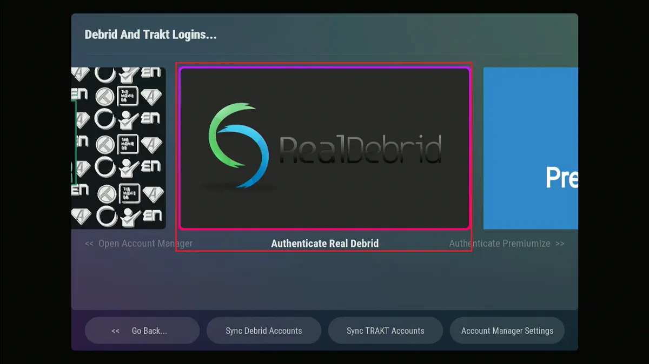
Task: Sync TRAKT Accounts
Action: coord(386,331)
